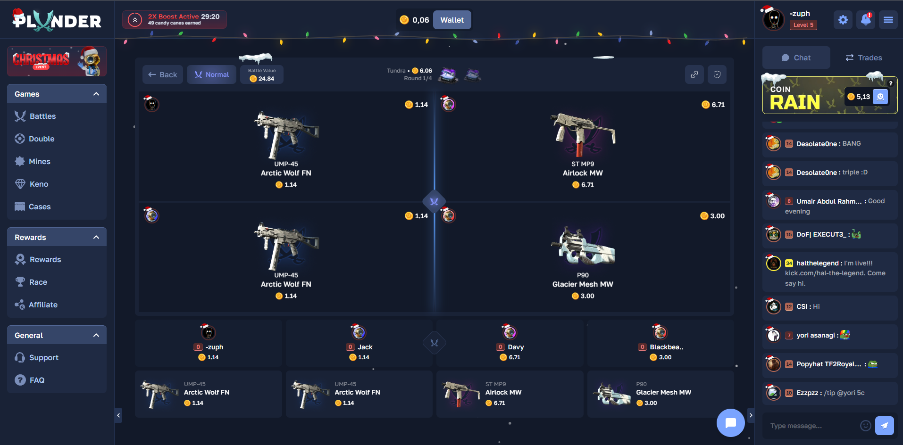The height and width of the screenshot is (445, 903).
Task: Click the chat message input field
Action: [811, 425]
